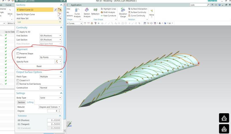Click the Highlight Lines command
The height and width of the screenshot is (134, 231).
108,9
